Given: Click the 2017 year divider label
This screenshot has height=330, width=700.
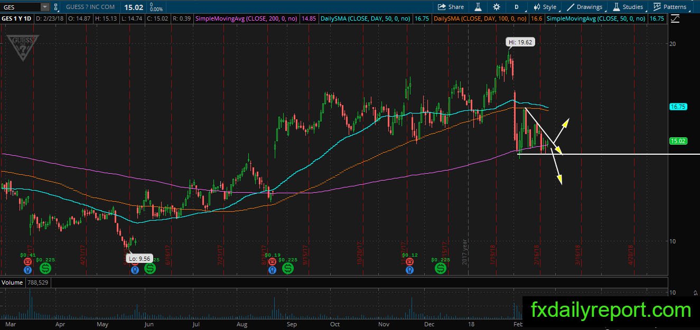Looking at the screenshot, I should coord(465,253).
